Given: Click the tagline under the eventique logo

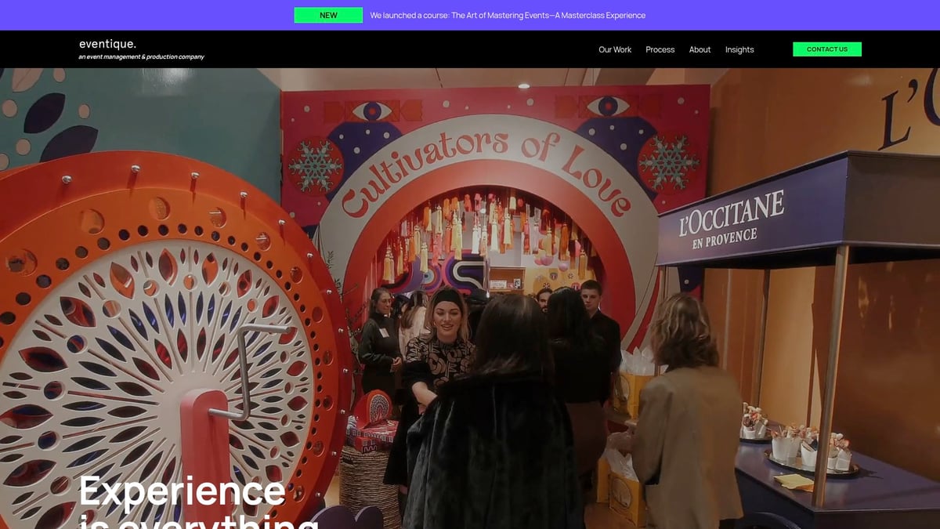Looking at the screenshot, I should [x=140, y=56].
